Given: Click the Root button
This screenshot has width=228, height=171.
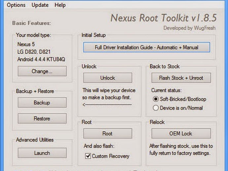Looking at the screenshot, I should tap(108, 133).
